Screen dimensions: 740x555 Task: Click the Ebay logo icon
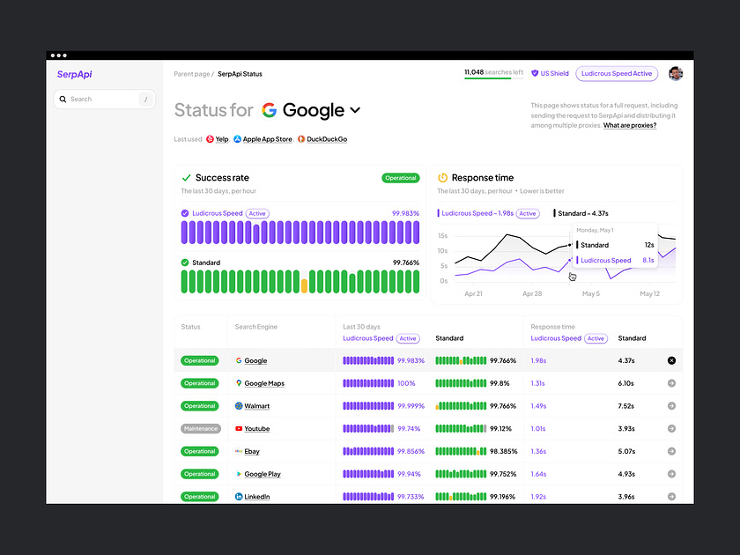click(x=239, y=451)
